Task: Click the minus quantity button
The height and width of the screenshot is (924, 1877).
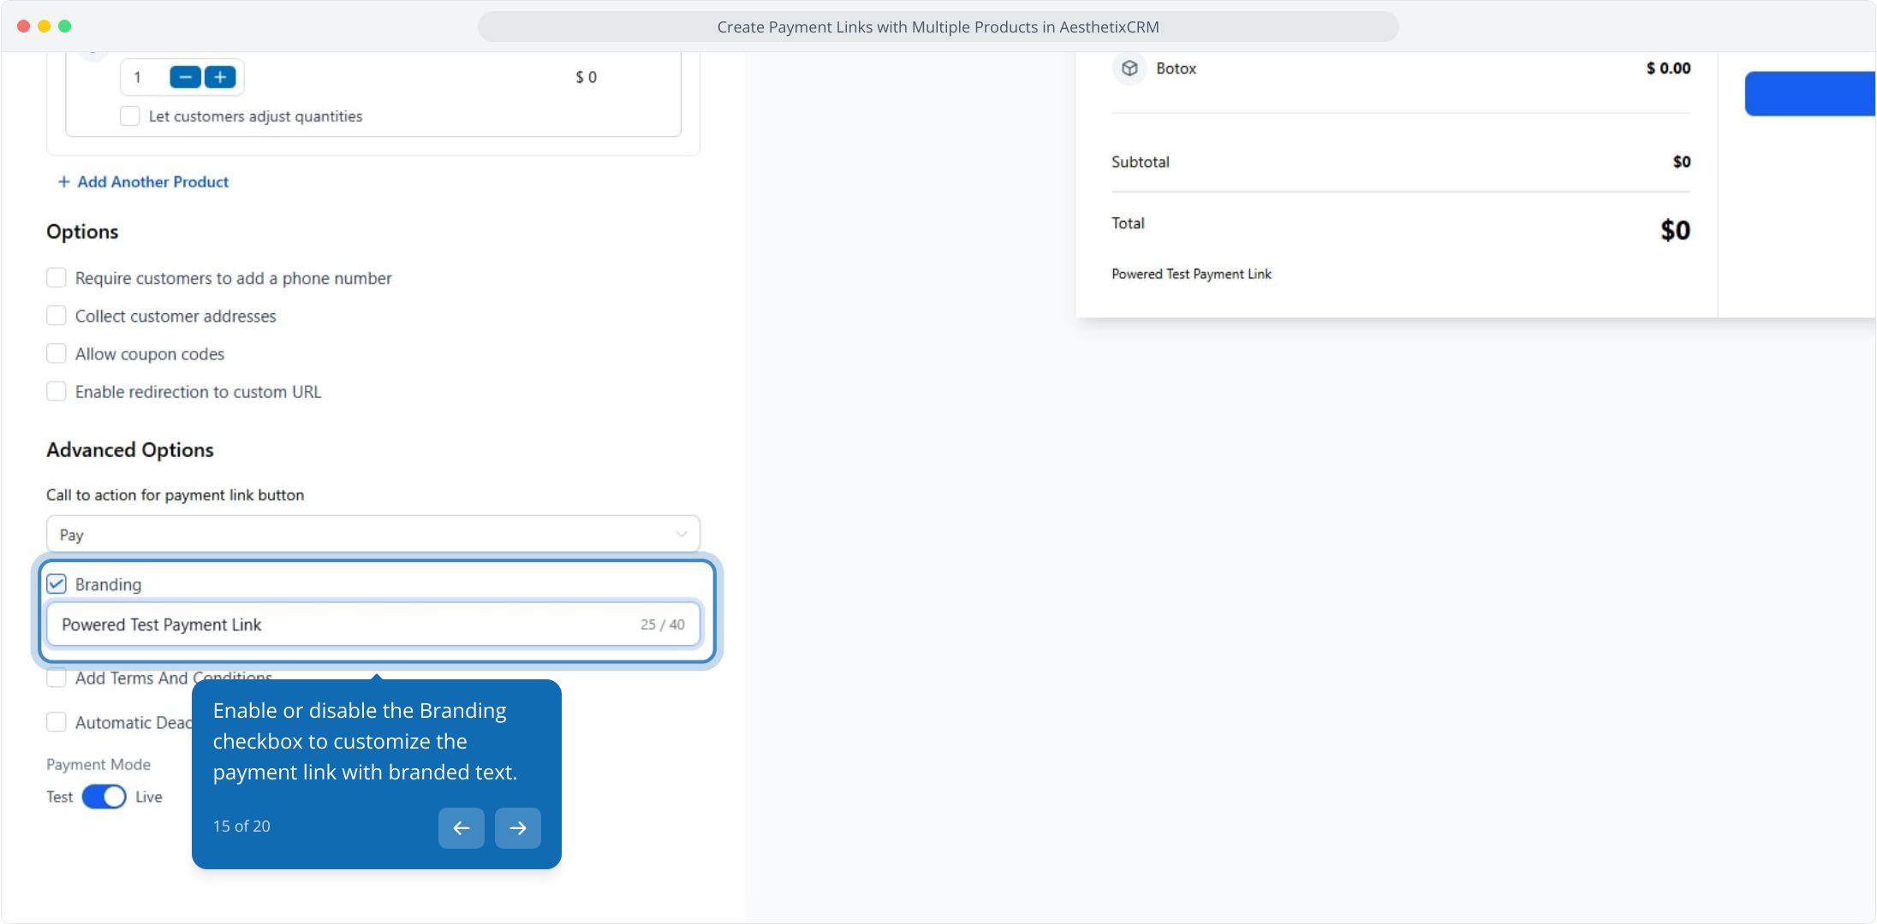Action: (185, 77)
